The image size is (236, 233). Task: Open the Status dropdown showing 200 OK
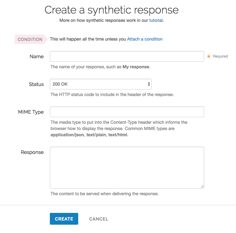tap(100, 84)
